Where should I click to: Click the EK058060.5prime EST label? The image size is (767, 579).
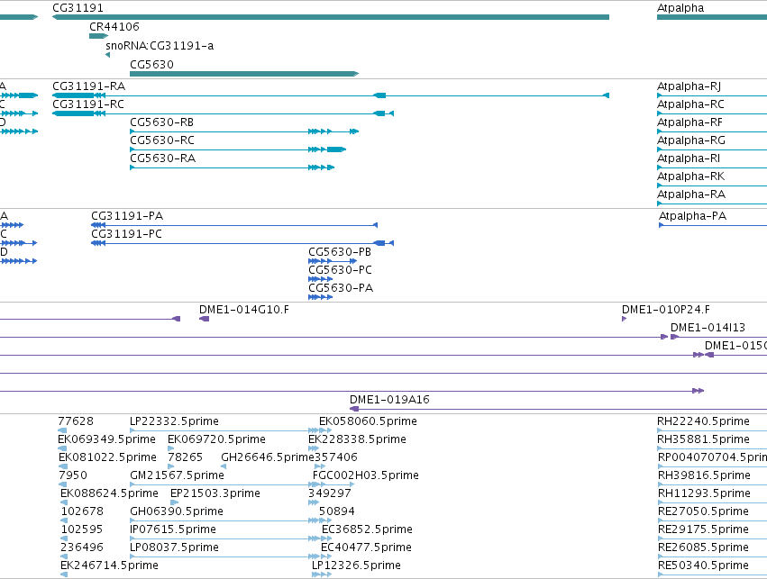coord(368,421)
